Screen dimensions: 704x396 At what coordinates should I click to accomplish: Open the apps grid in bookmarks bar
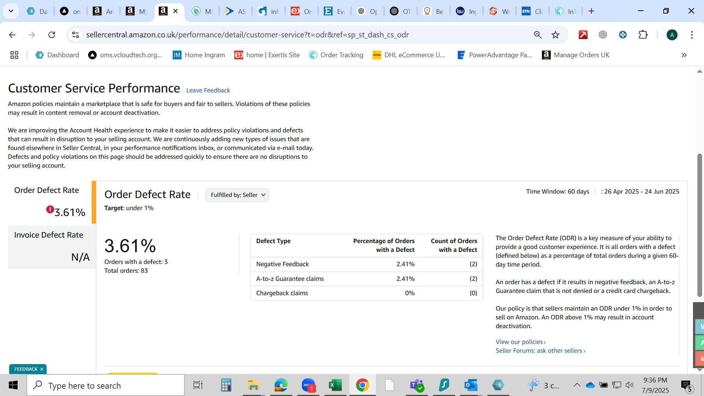click(14, 55)
